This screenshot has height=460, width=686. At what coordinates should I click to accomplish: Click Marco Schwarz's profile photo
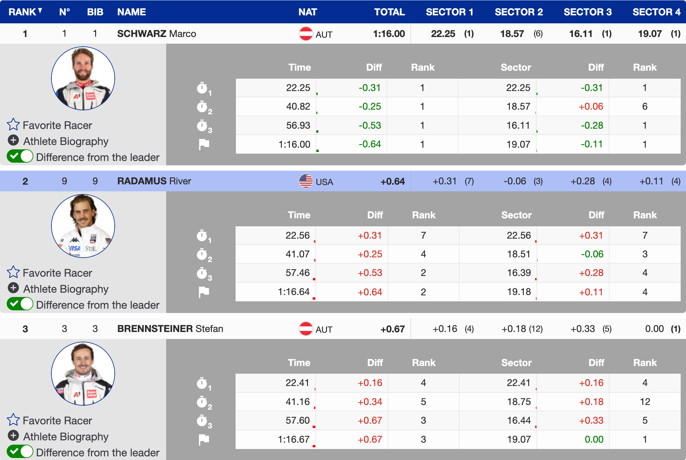point(83,79)
